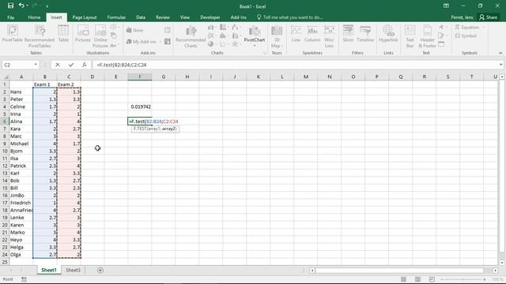Switch to the Formulas tab
This screenshot has height=284, width=506.
(x=116, y=17)
